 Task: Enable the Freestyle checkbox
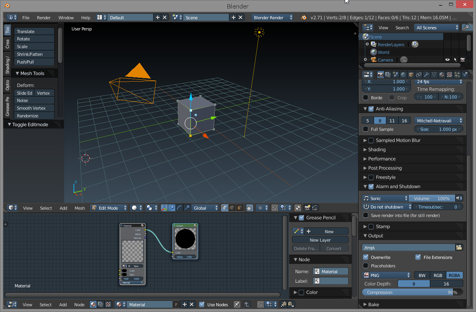[x=371, y=177]
